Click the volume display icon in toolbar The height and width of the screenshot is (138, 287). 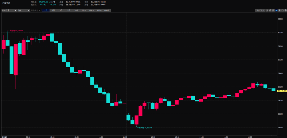[273, 10]
